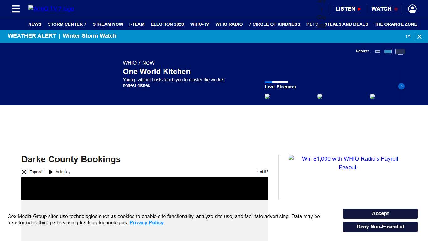Open the hamburger main menu
Screen dimensions: 428x241
[x=16, y=9]
